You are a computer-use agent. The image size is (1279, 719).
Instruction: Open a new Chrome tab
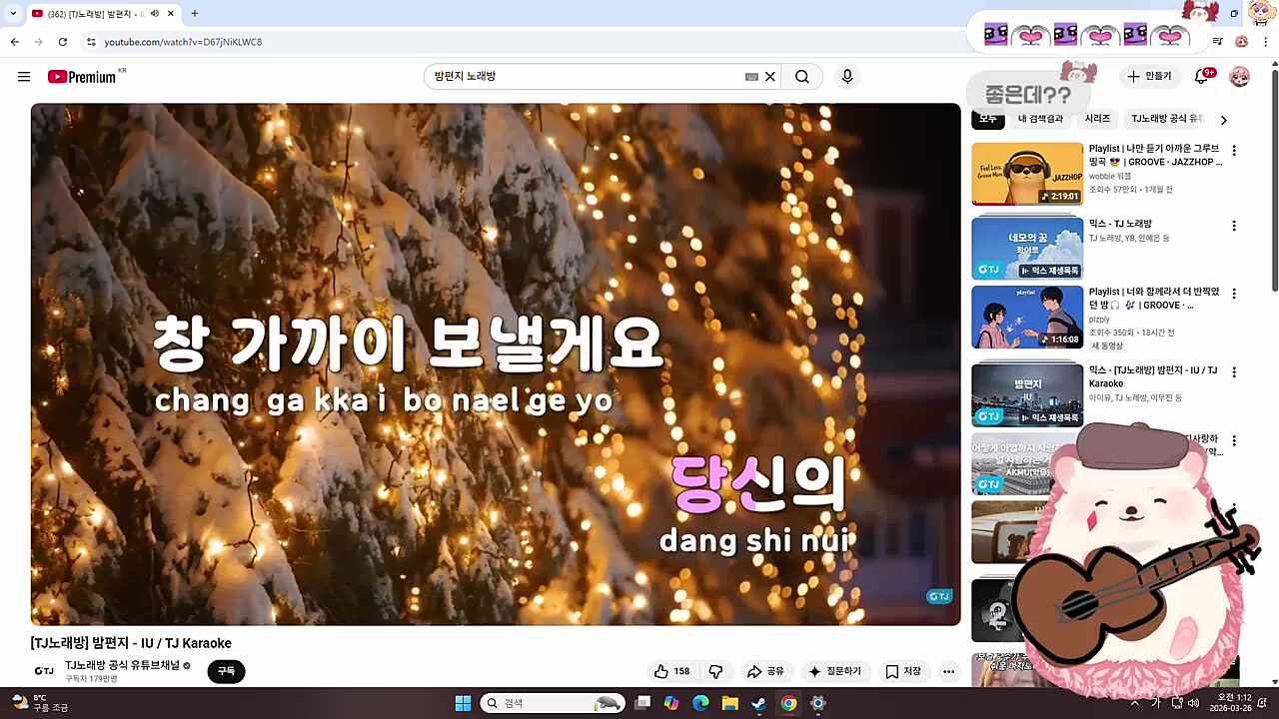(x=194, y=14)
